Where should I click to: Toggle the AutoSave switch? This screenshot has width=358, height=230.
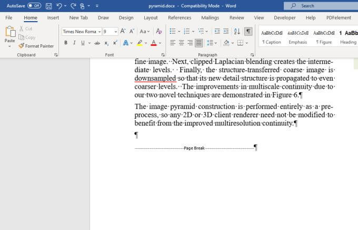pyautogui.click(x=34, y=6)
